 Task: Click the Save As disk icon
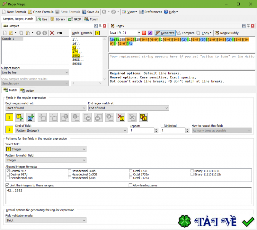(84, 12)
